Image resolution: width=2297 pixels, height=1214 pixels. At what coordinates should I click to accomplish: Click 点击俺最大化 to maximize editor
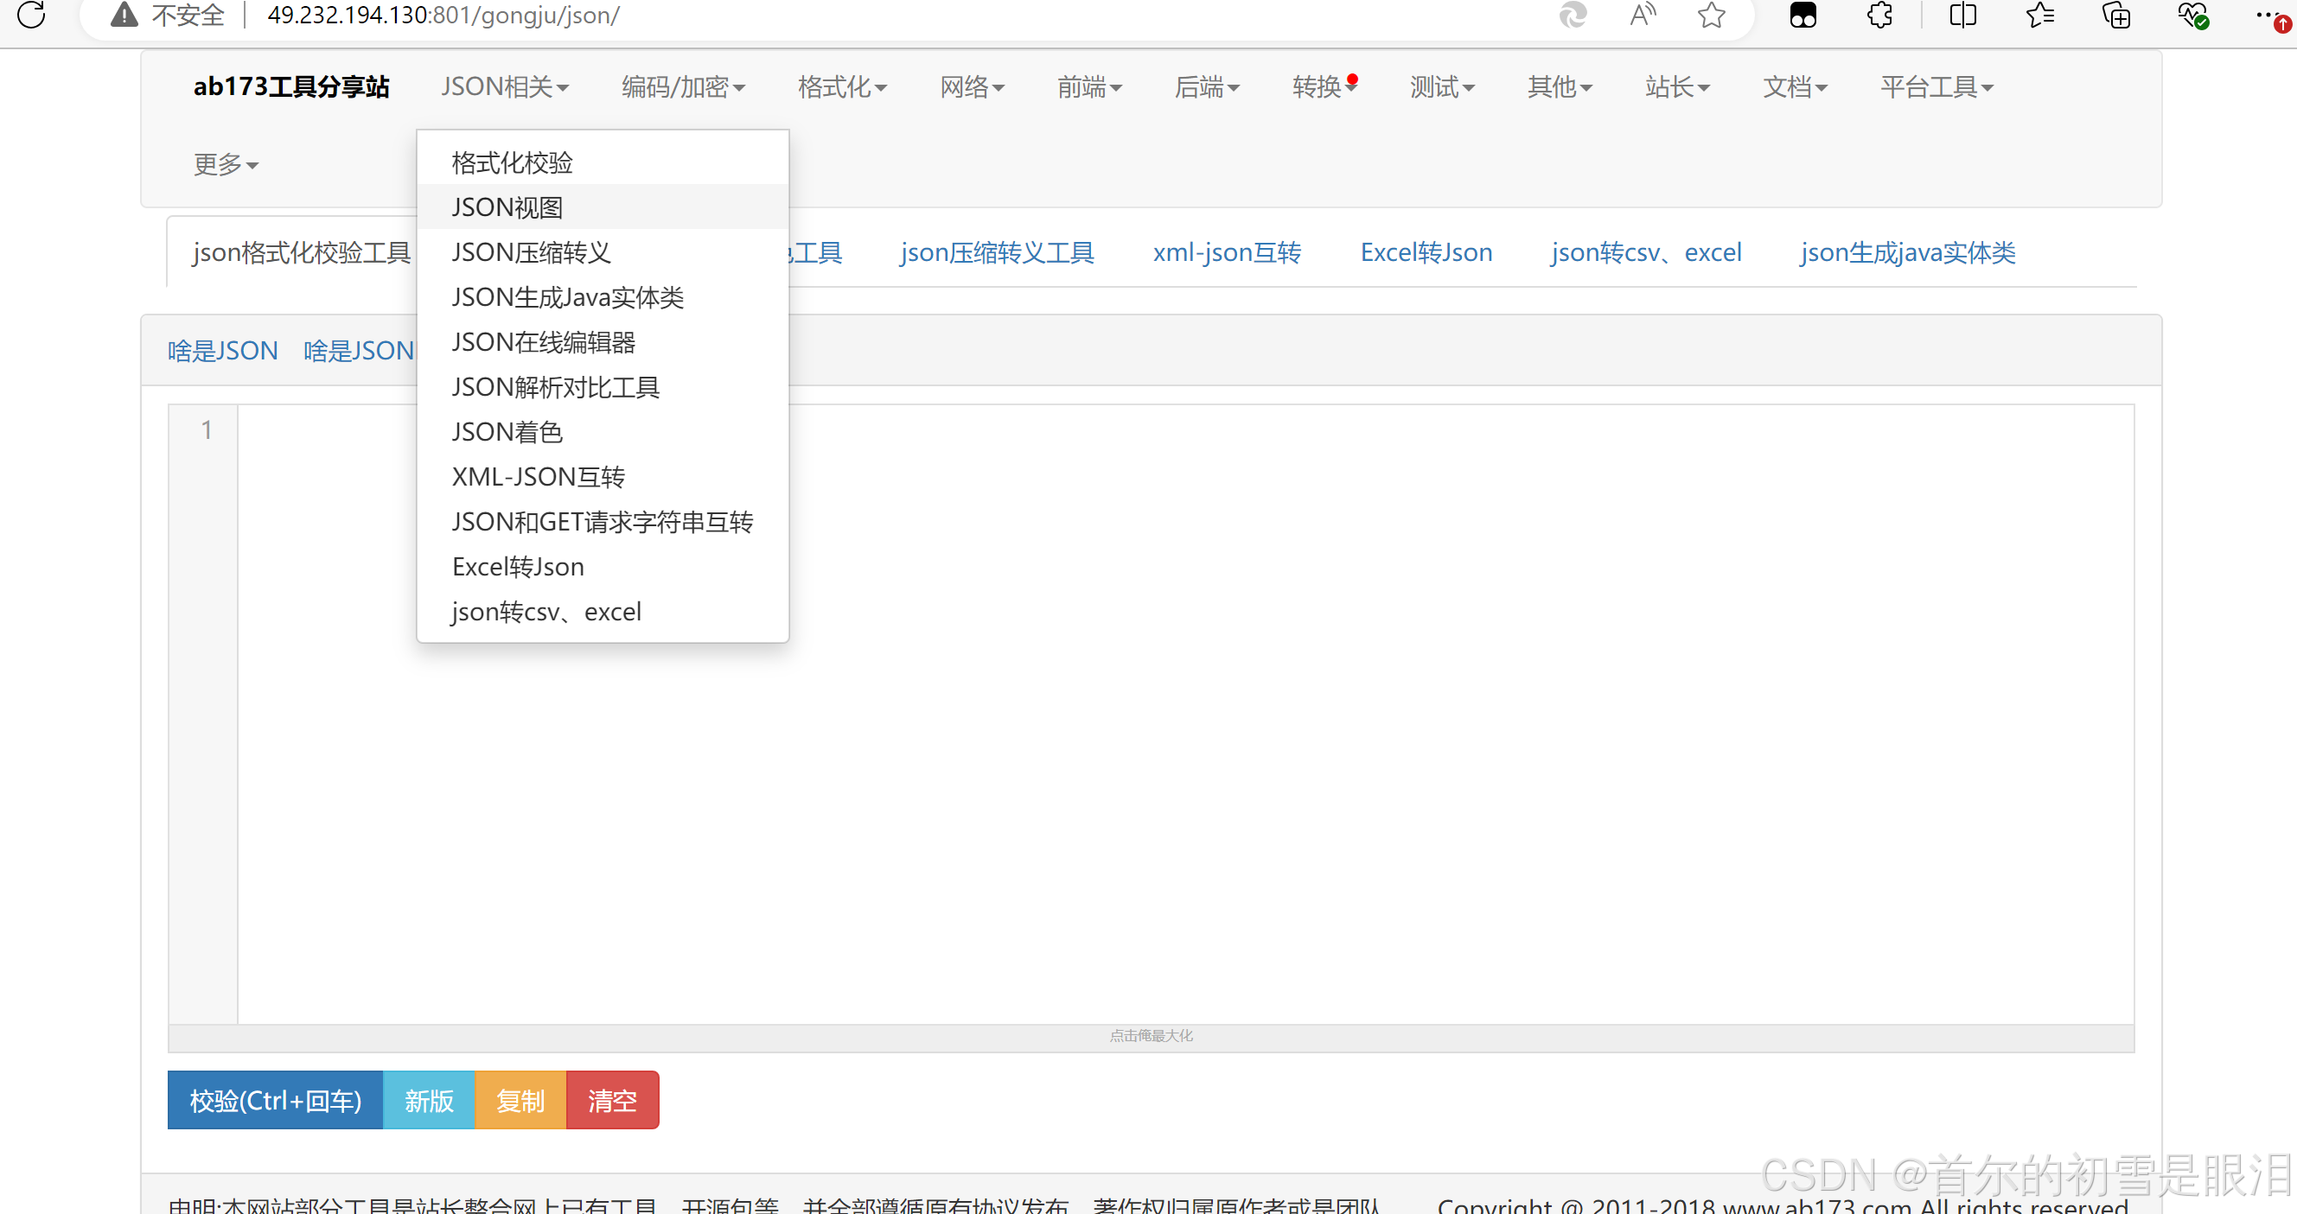tap(1151, 1036)
